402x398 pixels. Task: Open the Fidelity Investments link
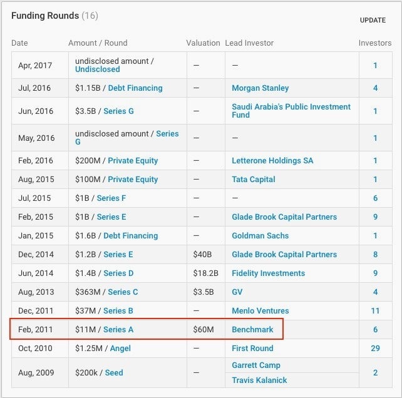[x=268, y=273]
